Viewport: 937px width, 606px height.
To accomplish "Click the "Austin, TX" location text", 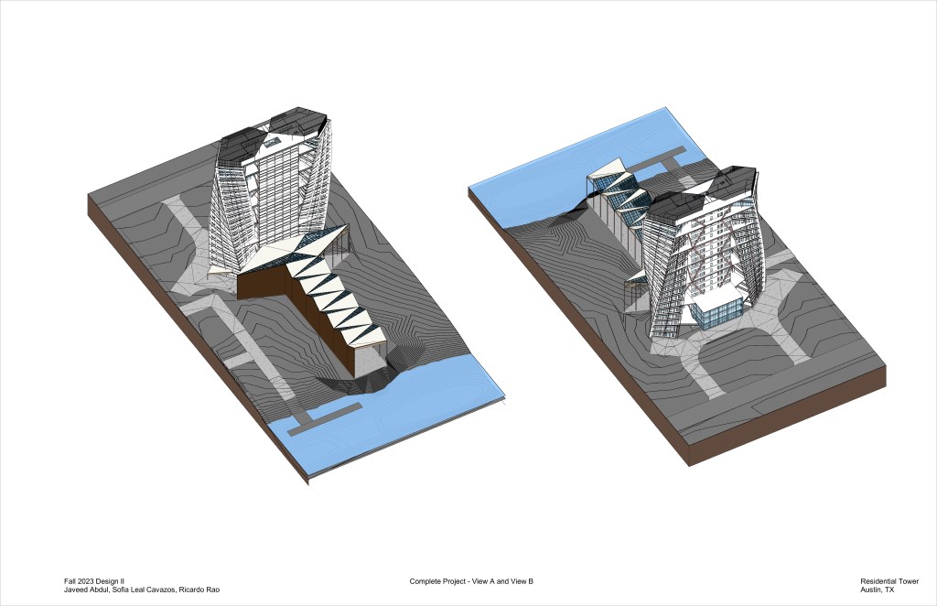I will pyautogui.click(x=877, y=590).
